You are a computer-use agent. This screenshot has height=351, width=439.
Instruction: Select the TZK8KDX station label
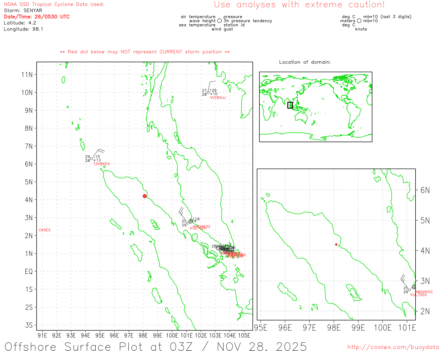(102, 164)
